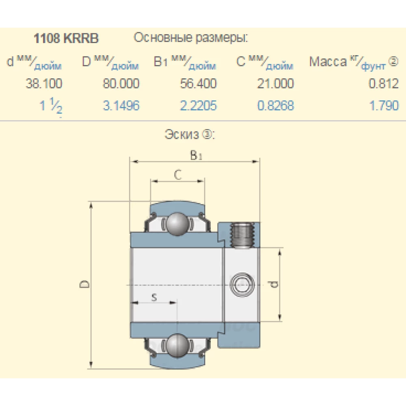406x406 pixels.
Task: Click the blue 1 ½ inch bore value
Action: pyautogui.click(x=51, y=107)
